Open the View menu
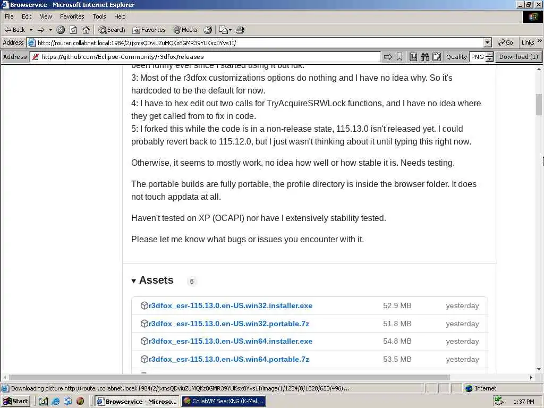Viewport: 544px width, 408px height. (x=46, y=16)
